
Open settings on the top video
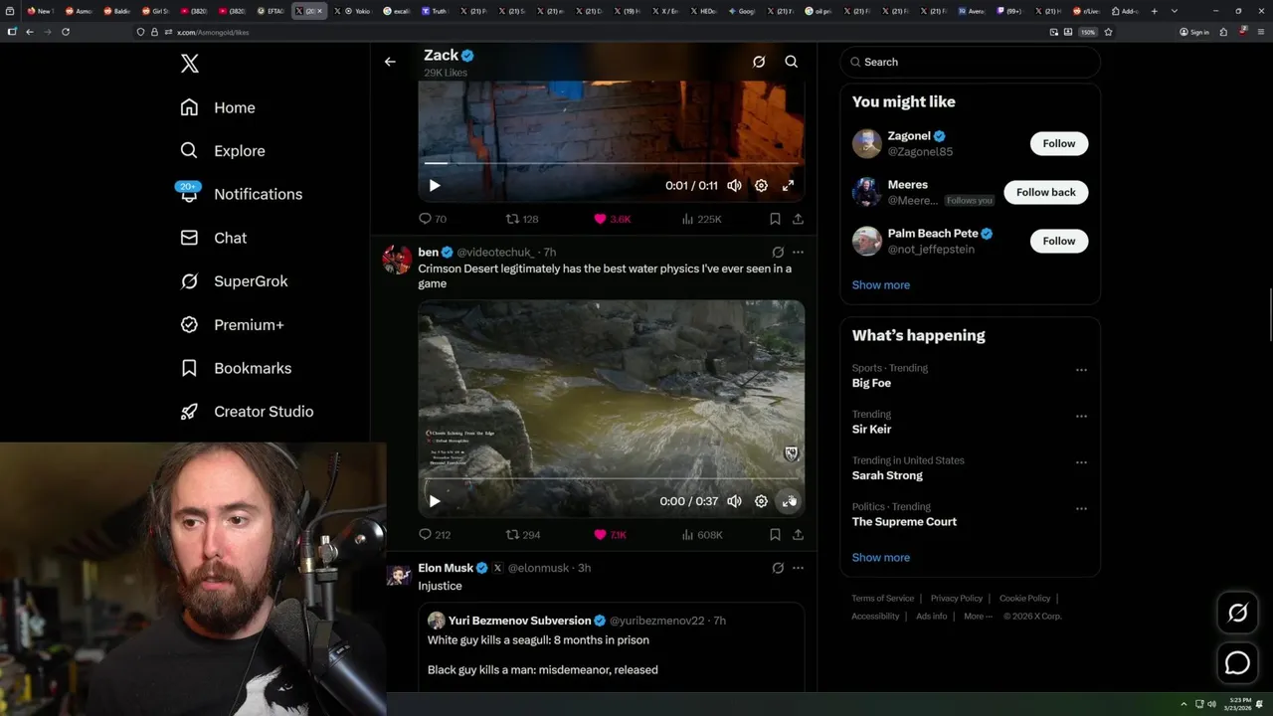pos(761,186)
